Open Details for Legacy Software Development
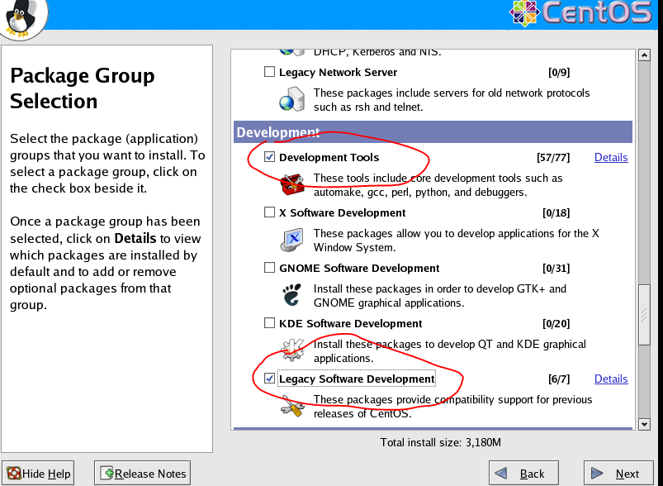The width and height of the screenshot is (663, 486). coord(611,379)
